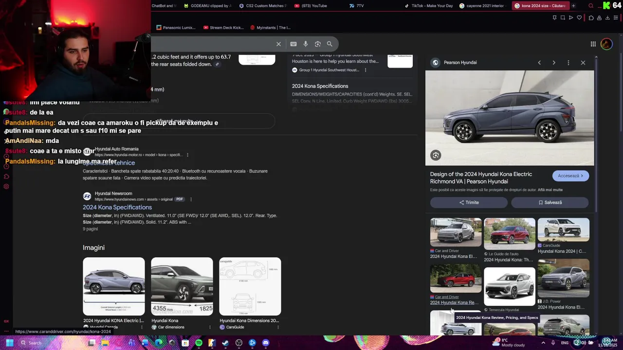Open the large Kona preview image
The width and height of the screenshot is (623, 350).
click(x=510, y=118)
